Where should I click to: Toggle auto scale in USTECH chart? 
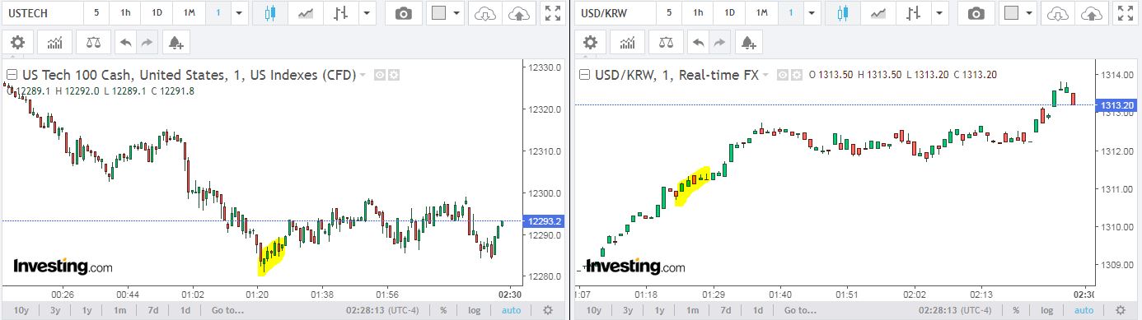[x=511, y=310]
